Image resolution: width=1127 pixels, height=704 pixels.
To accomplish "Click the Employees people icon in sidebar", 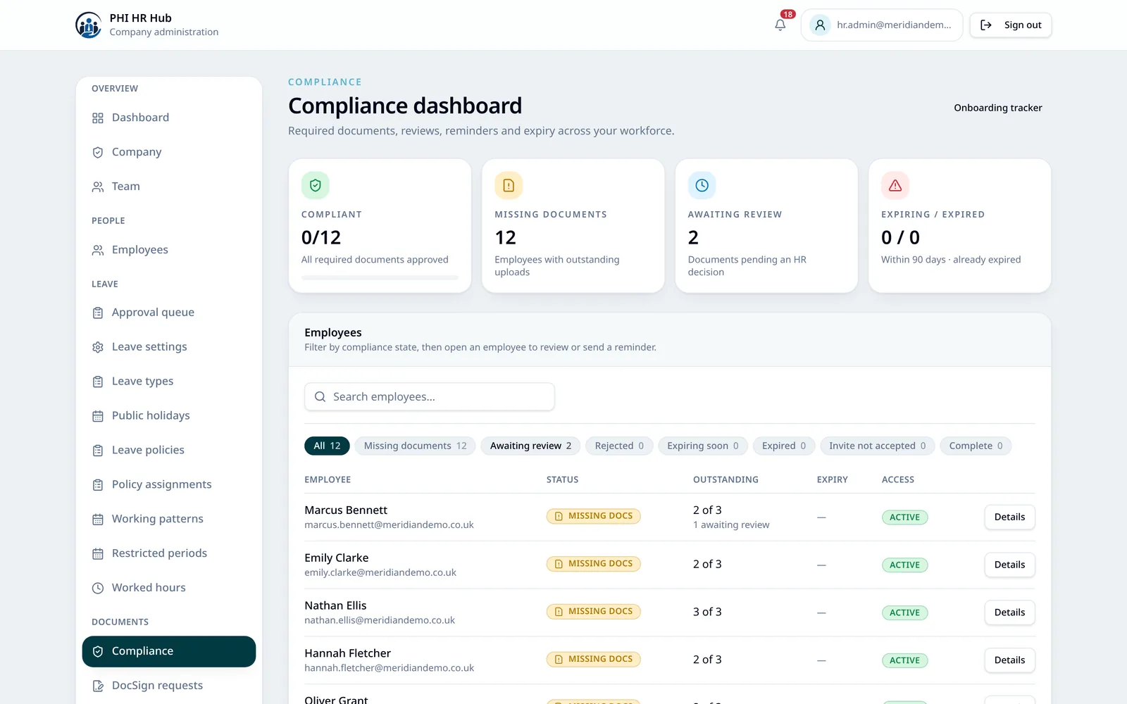I will (98, 251).
